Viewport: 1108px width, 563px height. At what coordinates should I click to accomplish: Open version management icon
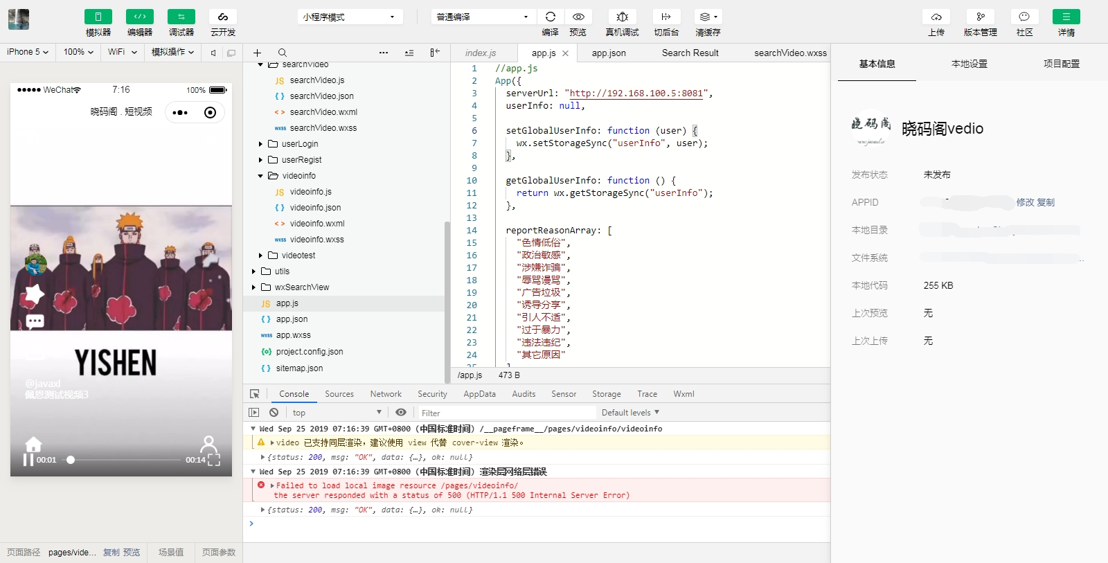coord(981,17)
